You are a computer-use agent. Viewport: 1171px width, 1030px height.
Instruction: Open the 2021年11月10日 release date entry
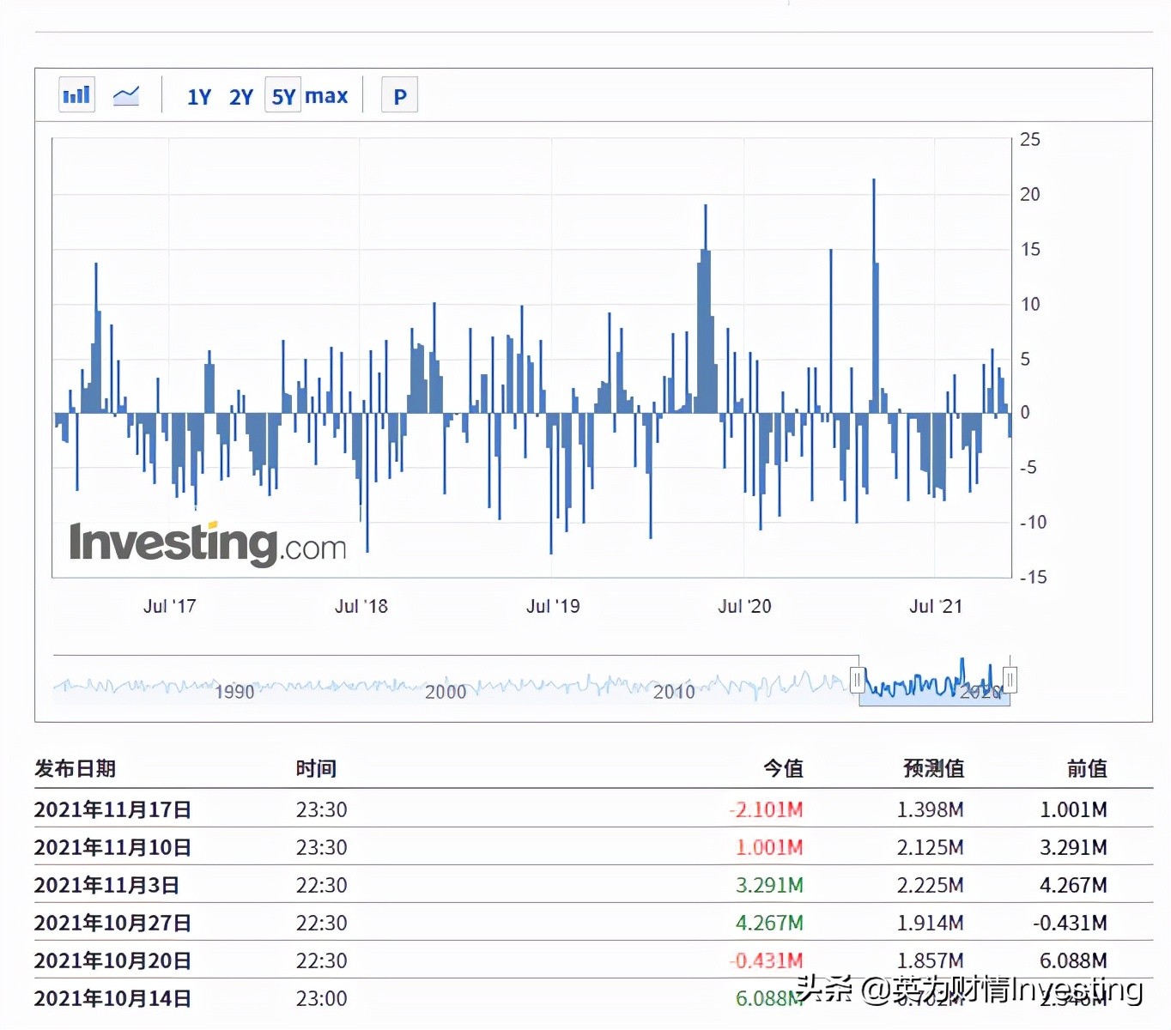[112, 847]
